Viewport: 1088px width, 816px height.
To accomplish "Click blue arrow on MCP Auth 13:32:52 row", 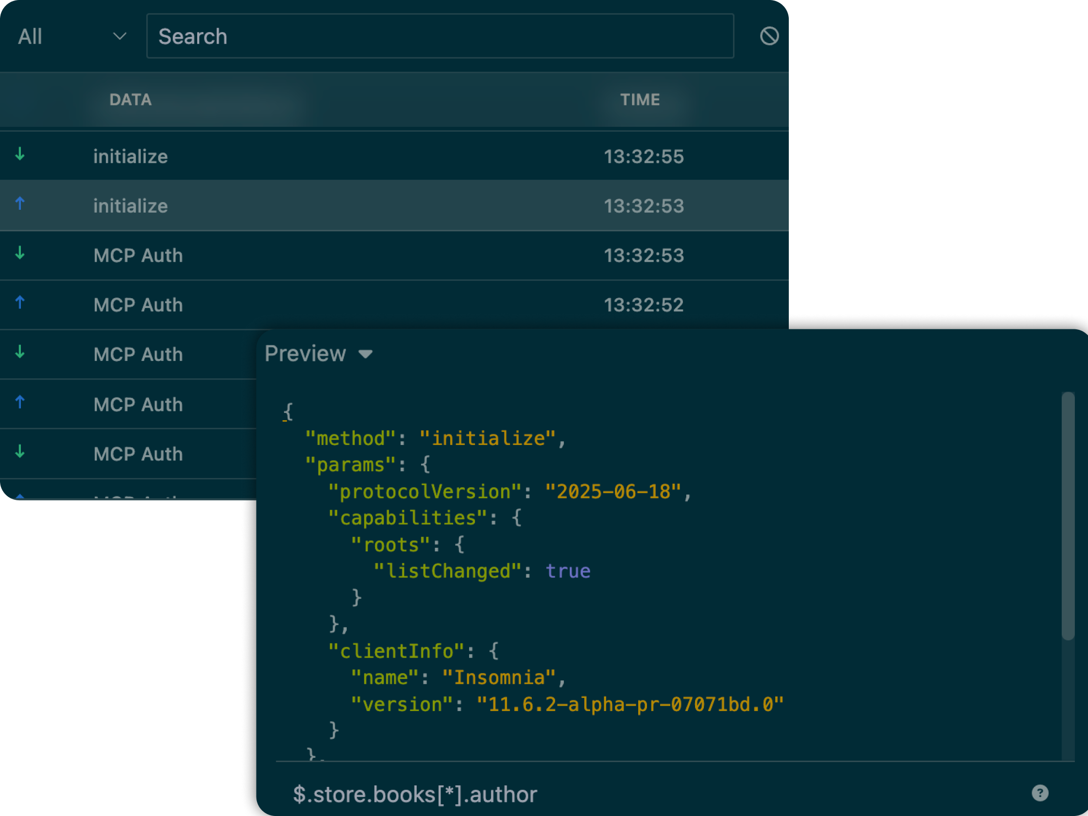I will 20,303.
